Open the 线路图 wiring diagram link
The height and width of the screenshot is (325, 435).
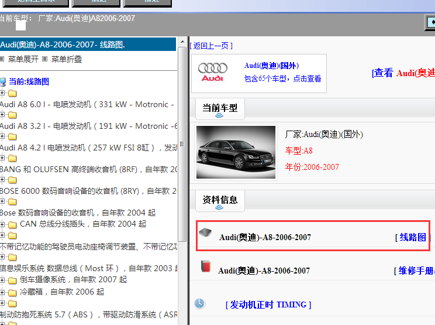412,237
